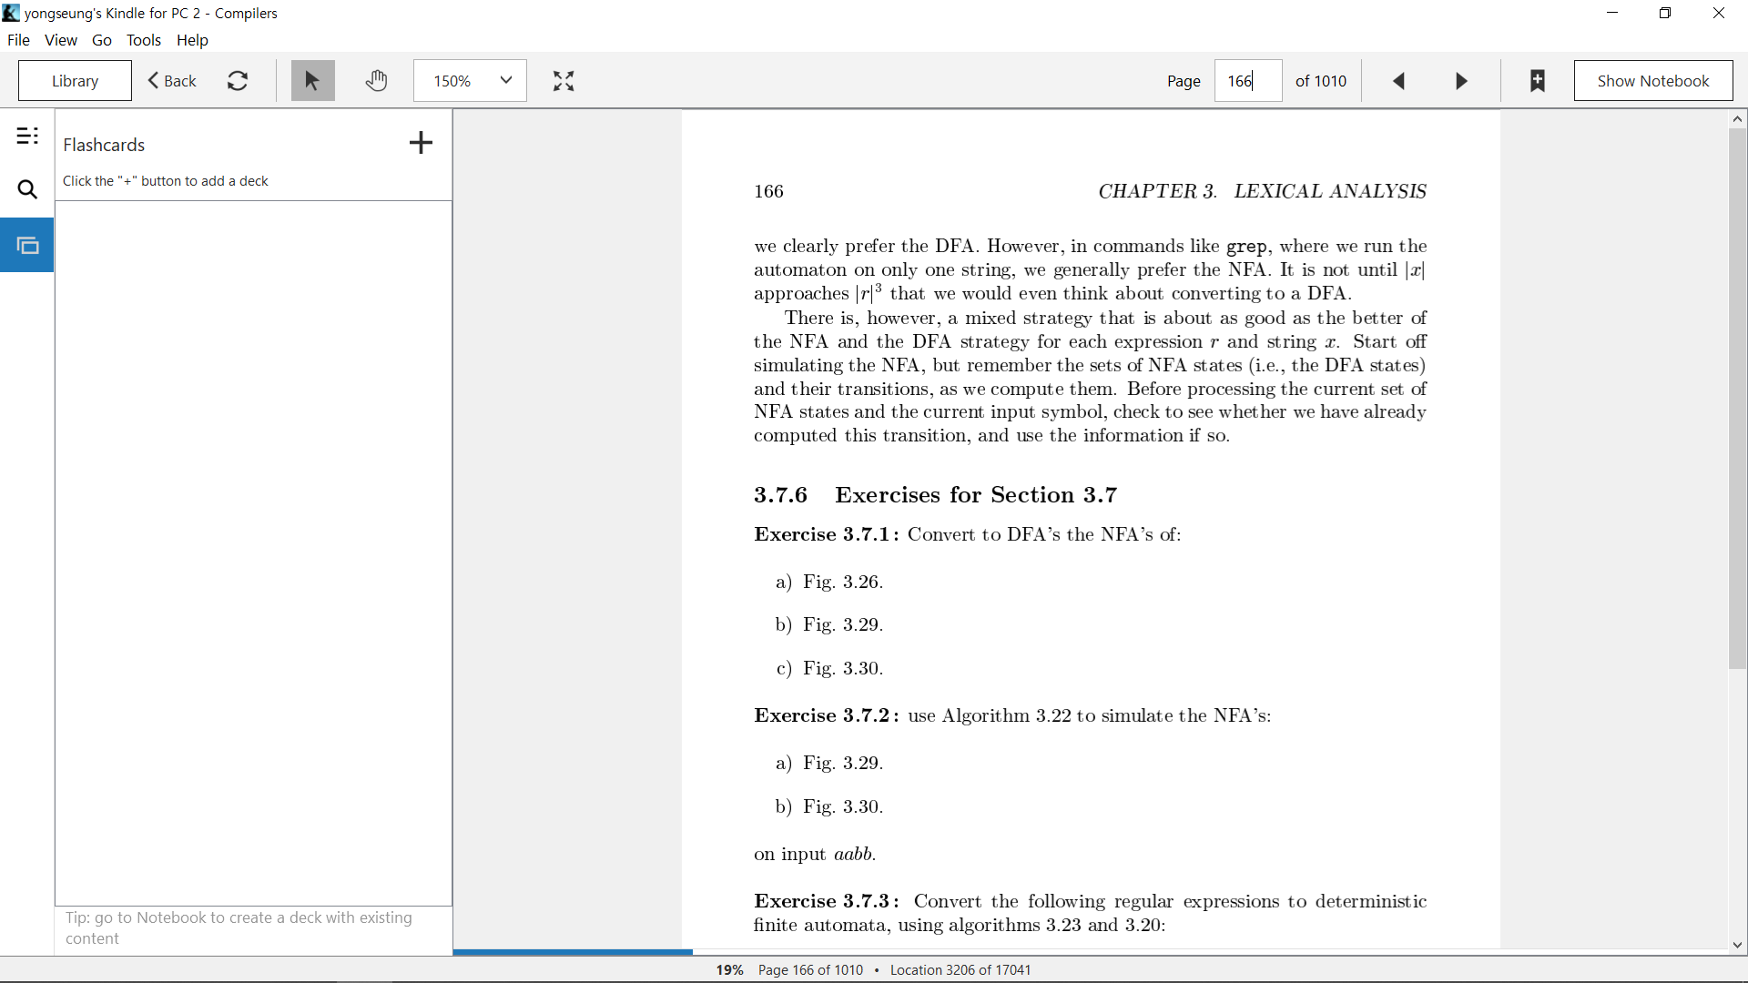This screenshot has height=983, width=1748.
Task: Minimize the Kindle window
Action: (x=1612, y=13)
